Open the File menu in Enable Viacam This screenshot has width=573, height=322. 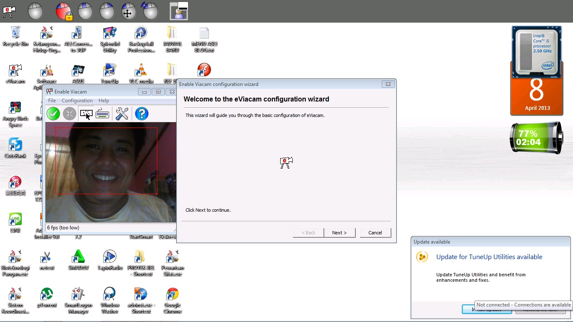click(52, 101)
